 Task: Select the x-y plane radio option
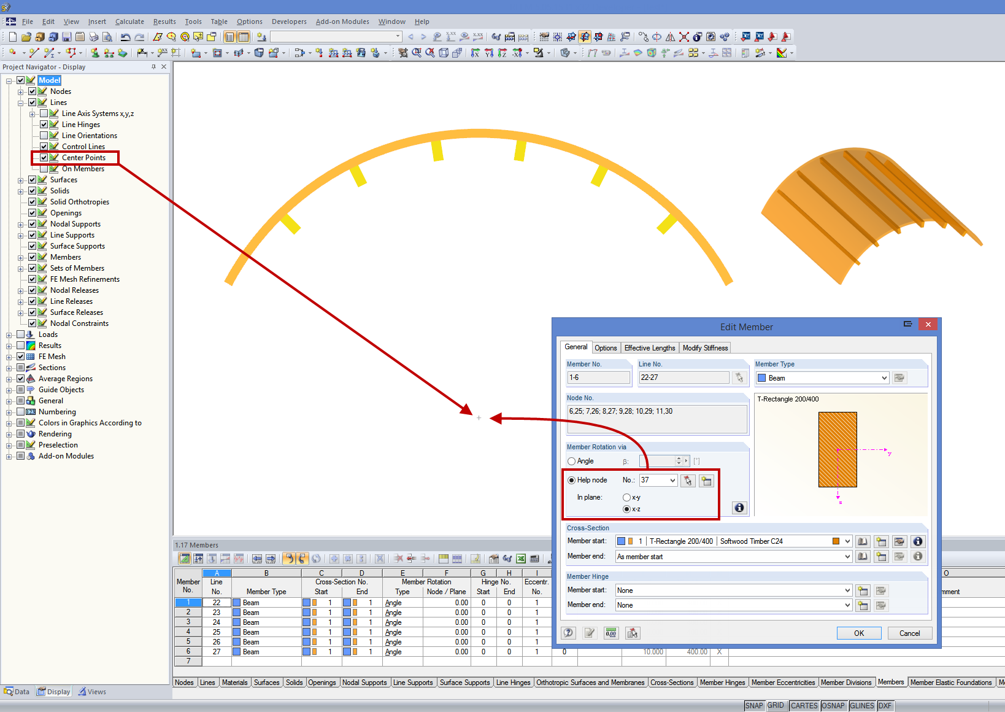pos(625,497)
